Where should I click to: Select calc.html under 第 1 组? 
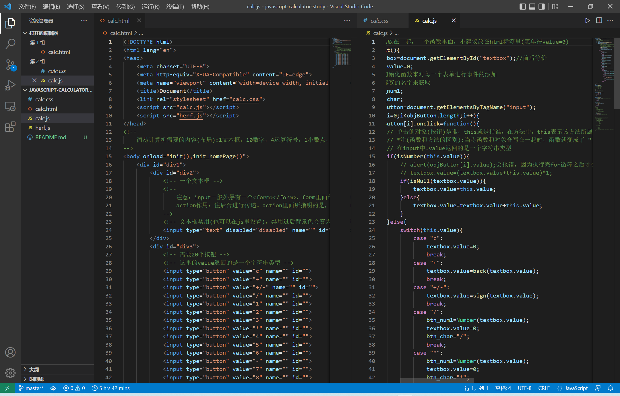(x=57, y=52)
